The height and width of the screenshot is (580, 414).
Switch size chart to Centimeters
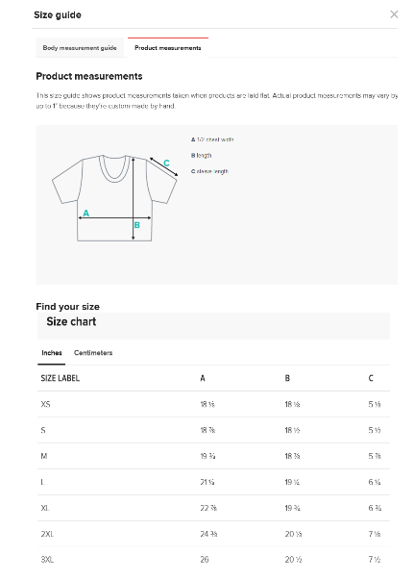click(93, 353)
